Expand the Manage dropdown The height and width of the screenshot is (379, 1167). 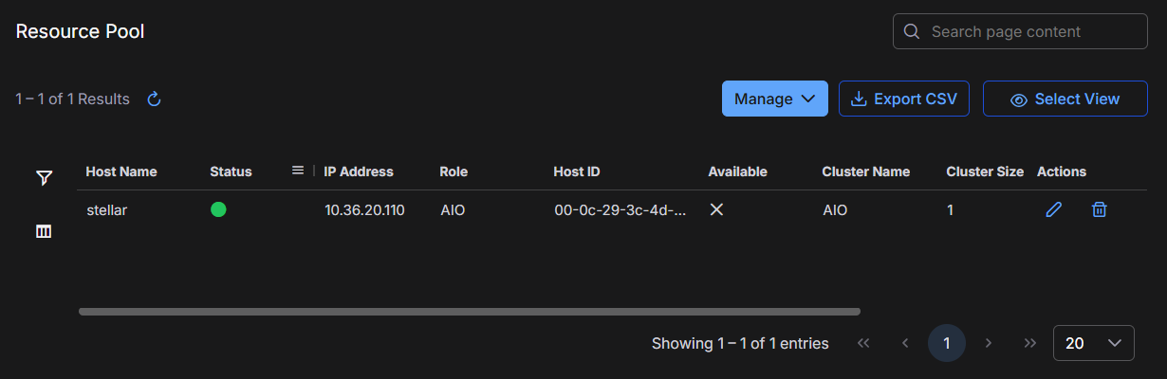click(774, 99)
